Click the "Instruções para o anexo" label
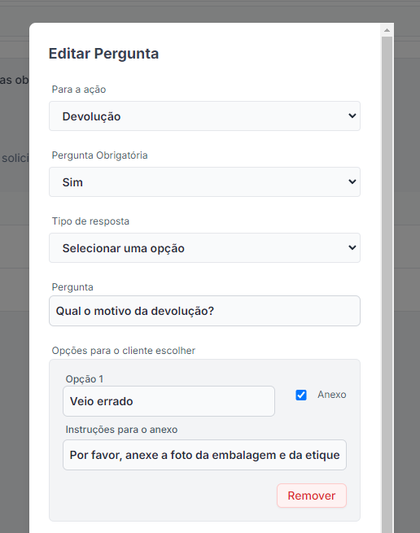Image resolution: width=420 pixels, height=533 pixels. tap(121, 430)
